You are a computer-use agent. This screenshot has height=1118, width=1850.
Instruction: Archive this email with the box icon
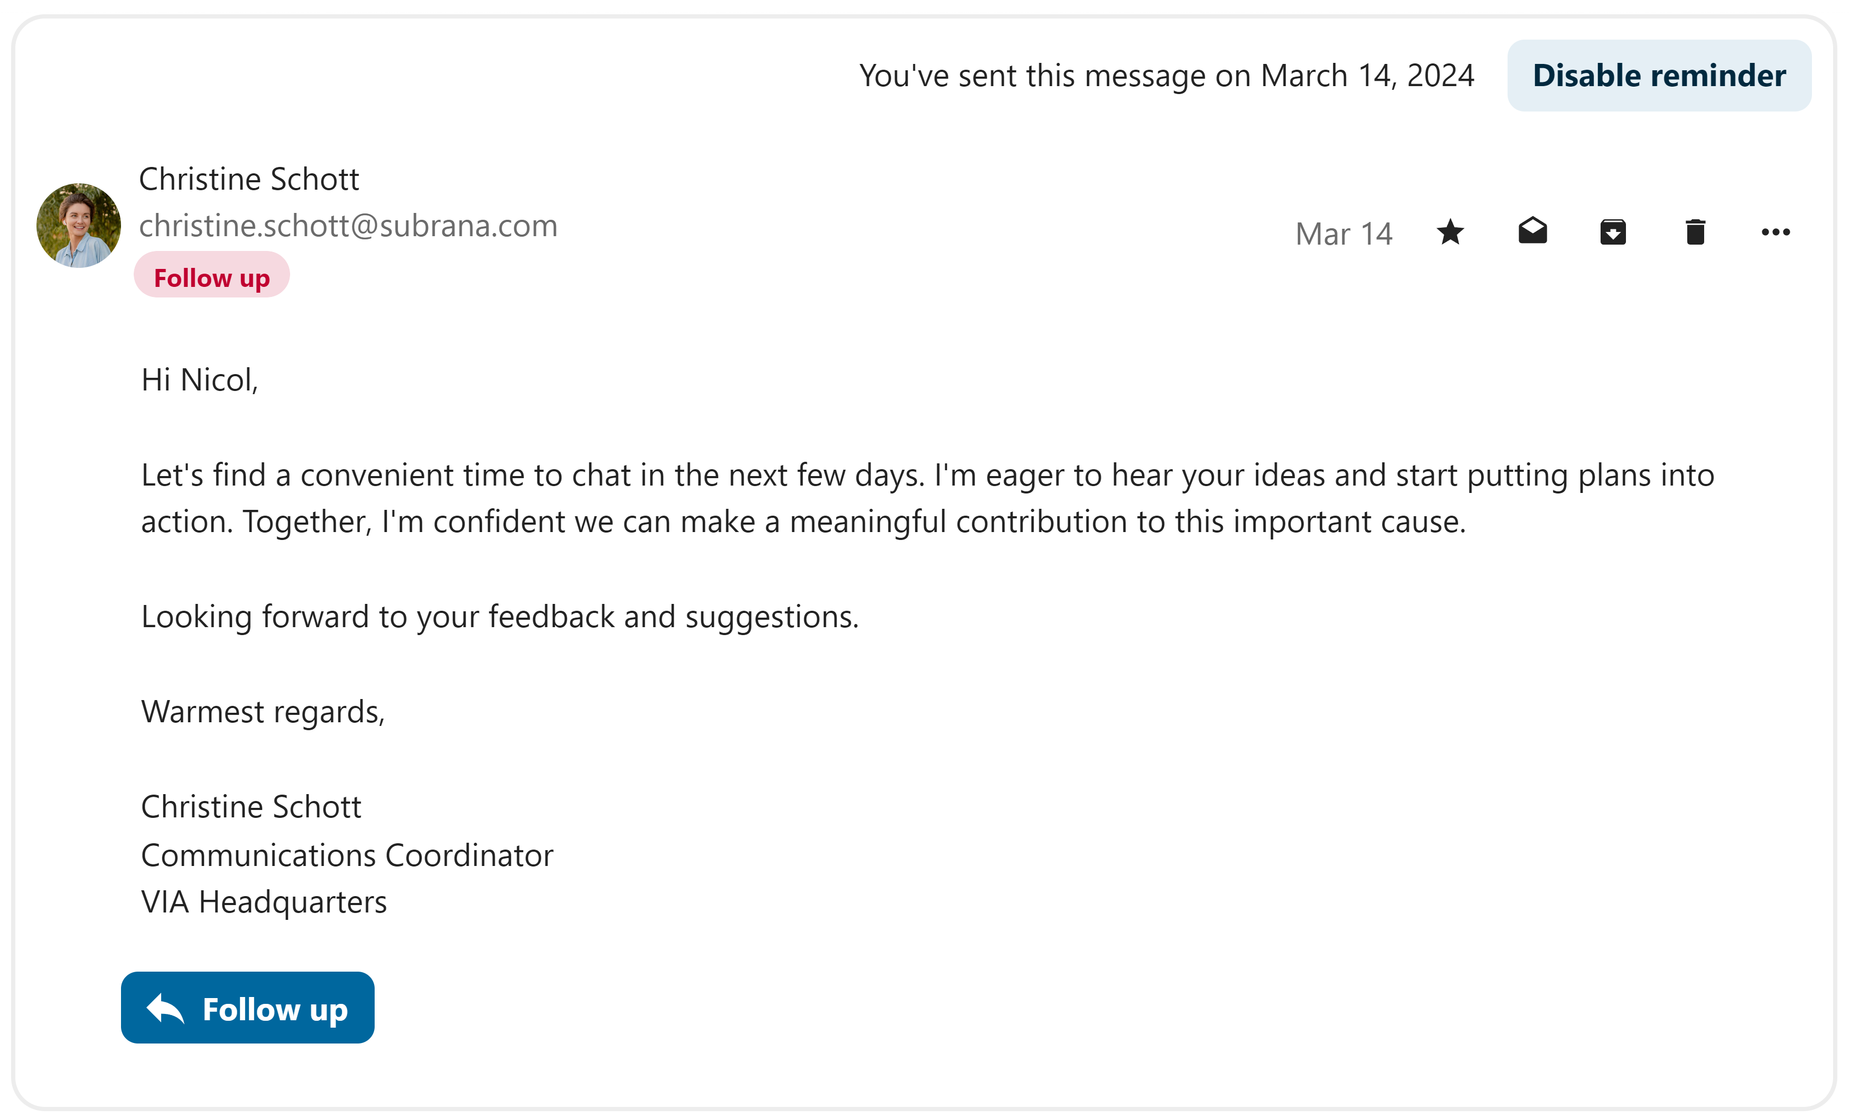tap(1613, 232)
